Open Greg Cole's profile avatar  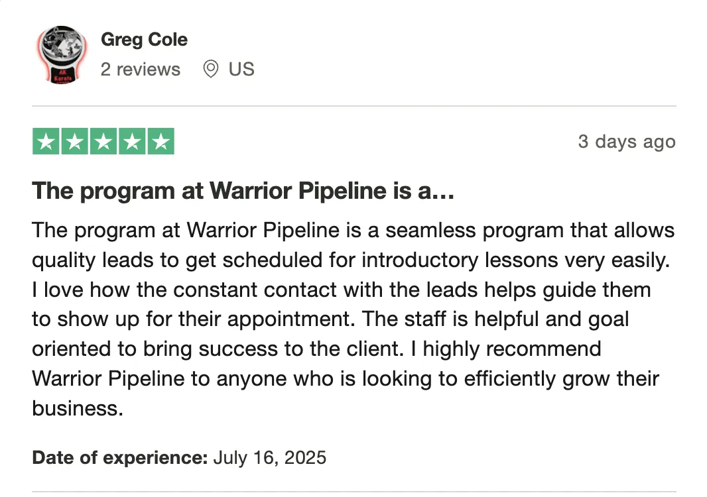(62, 55)
